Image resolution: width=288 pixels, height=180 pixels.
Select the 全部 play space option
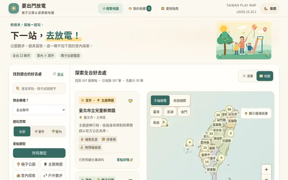coord(22,131)
